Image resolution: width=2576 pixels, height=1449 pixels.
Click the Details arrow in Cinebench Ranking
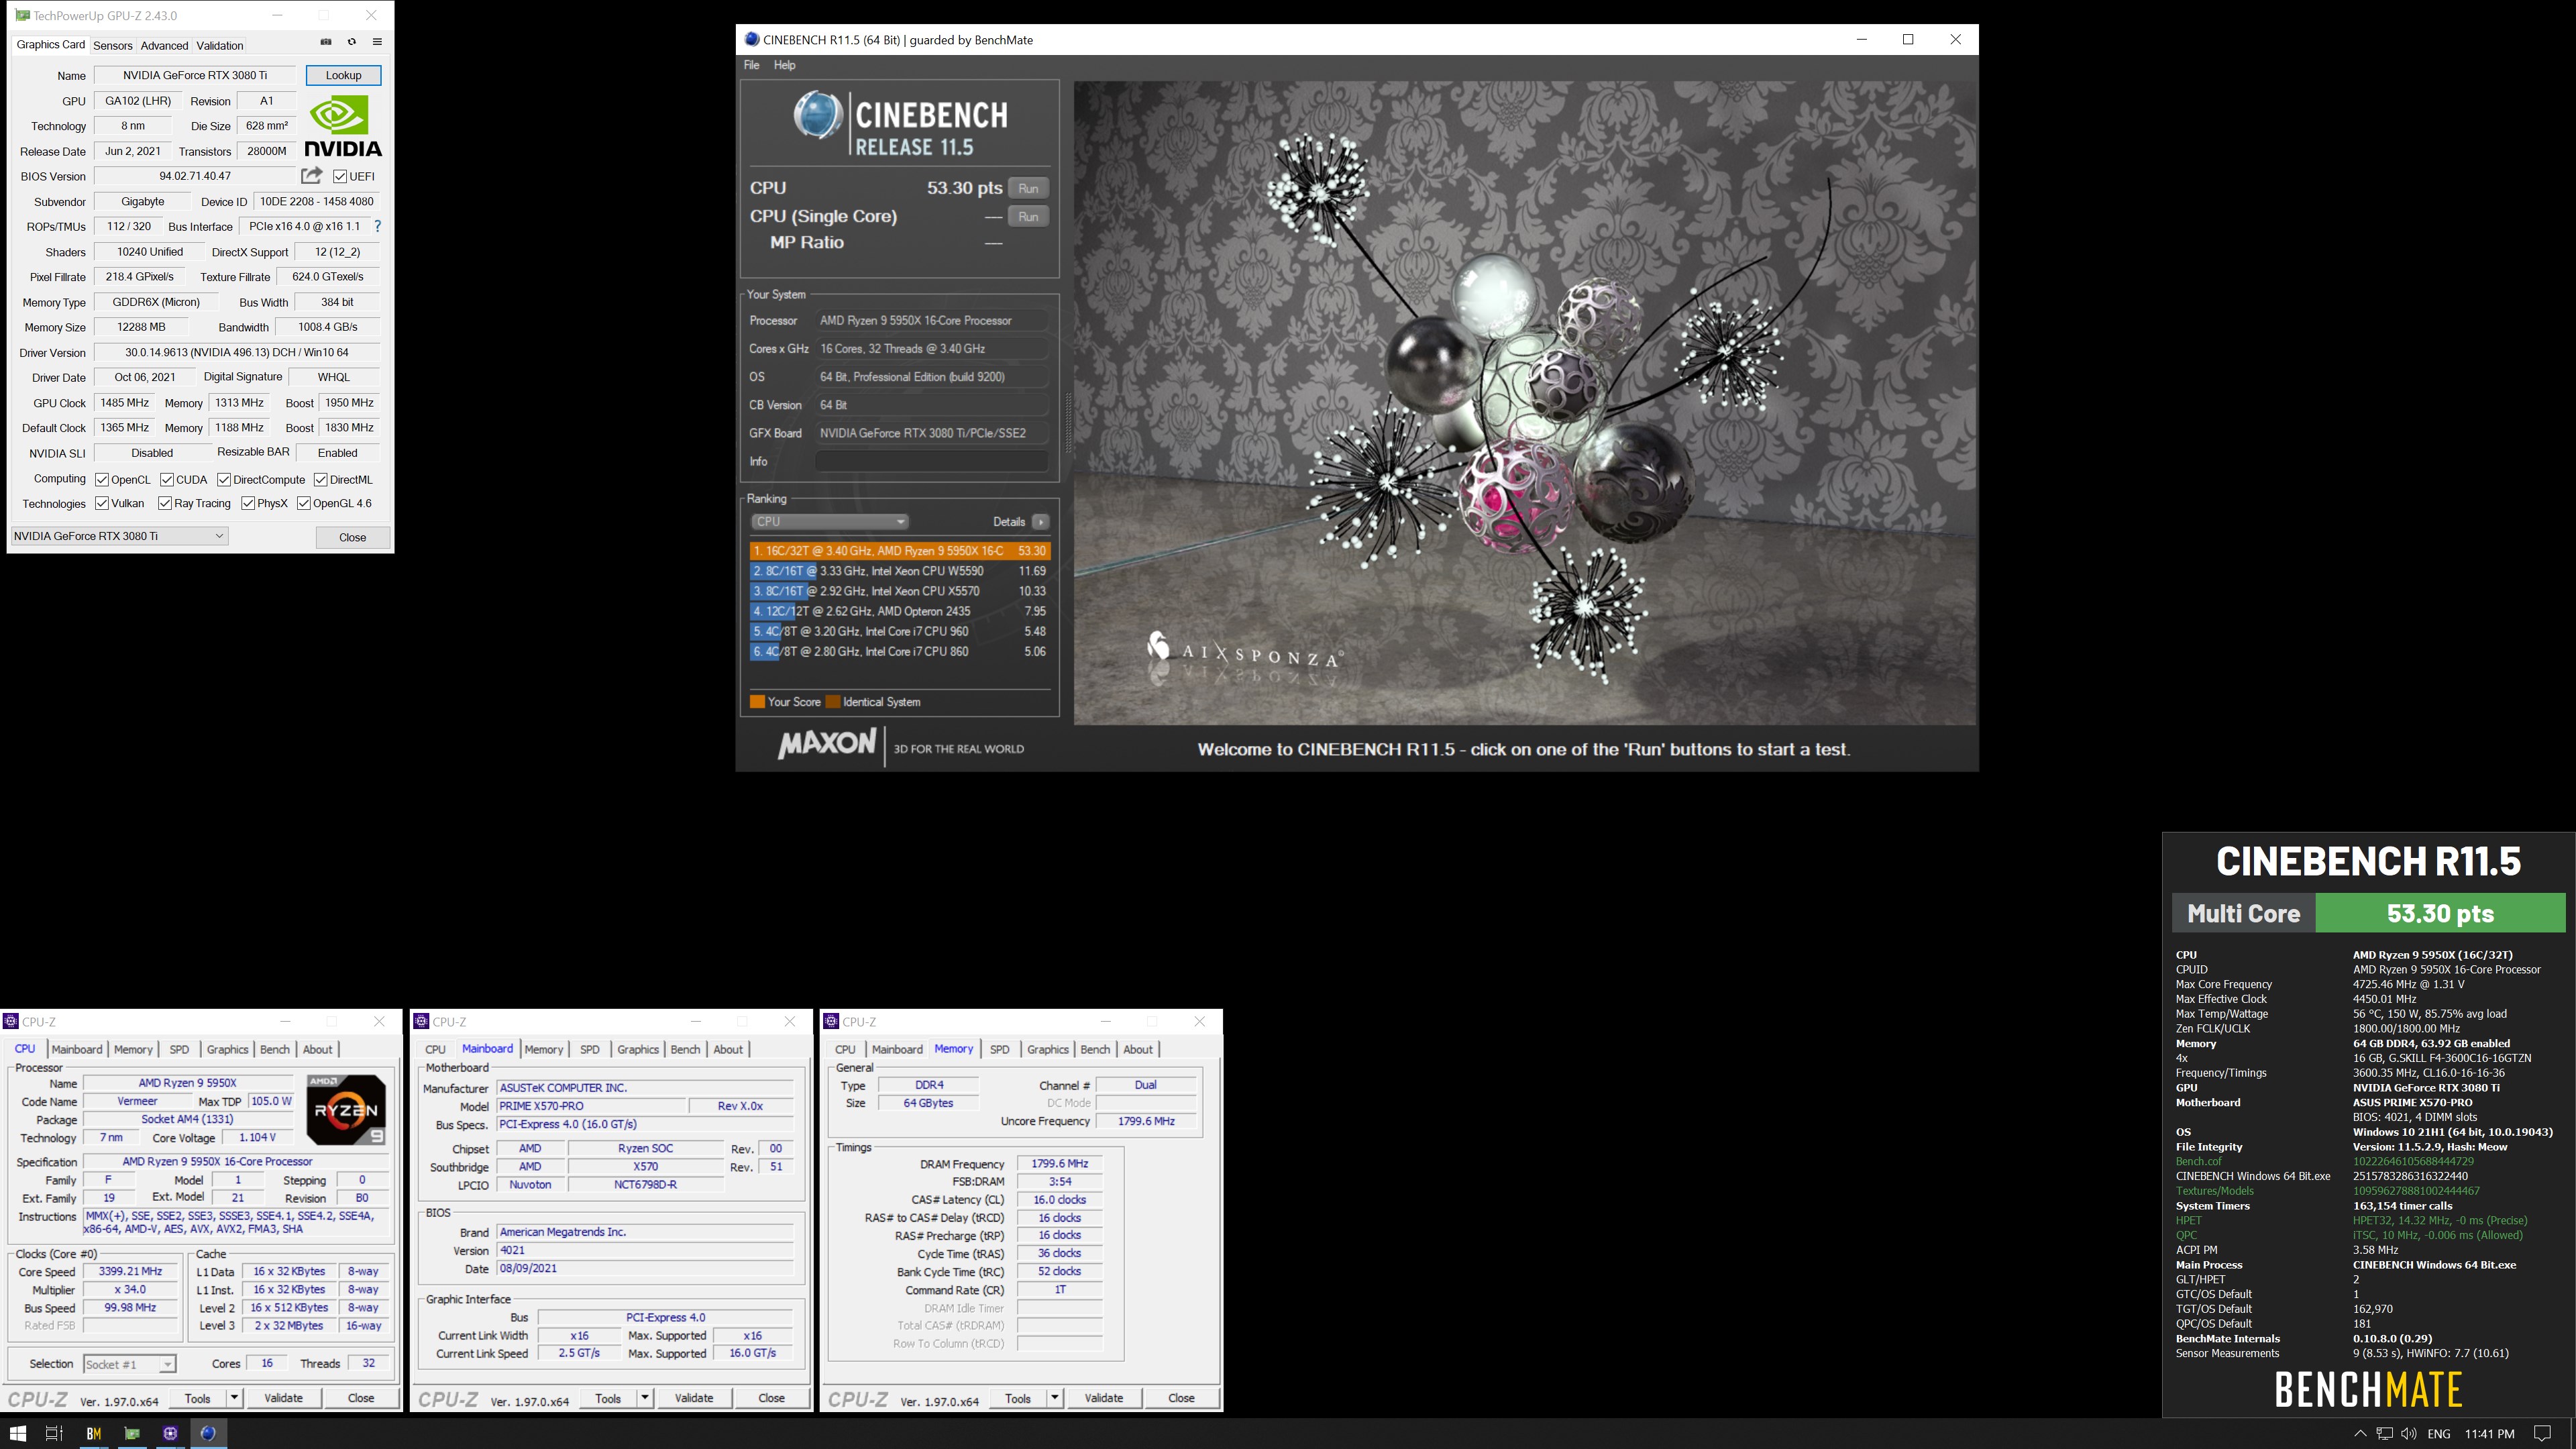coord(1041,522)
